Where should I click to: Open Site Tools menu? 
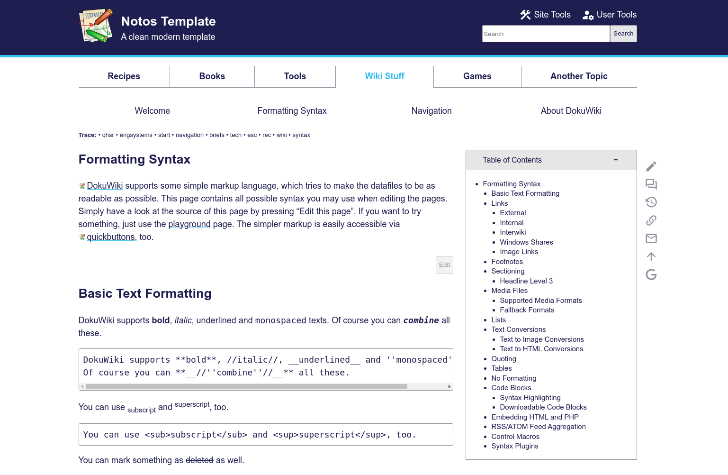tap(546, 15)
